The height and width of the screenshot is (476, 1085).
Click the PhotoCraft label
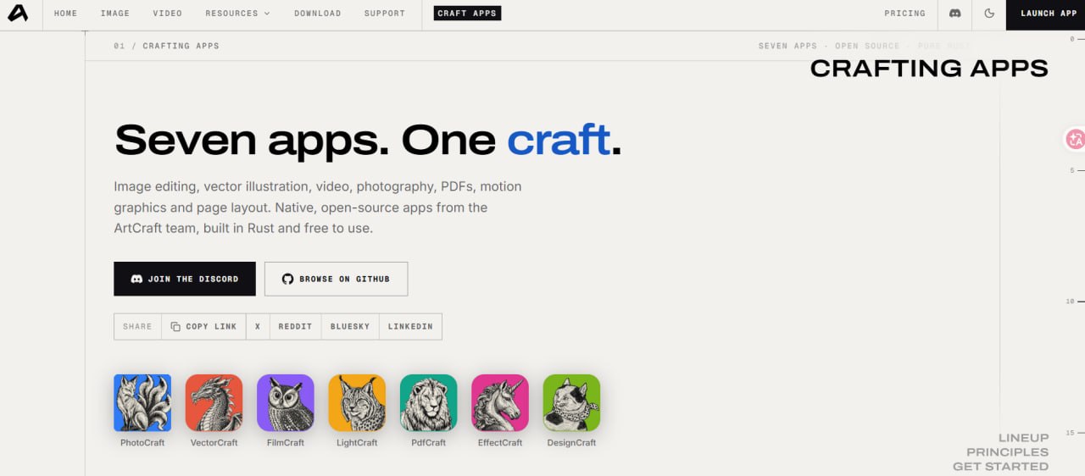pos(142,443)
